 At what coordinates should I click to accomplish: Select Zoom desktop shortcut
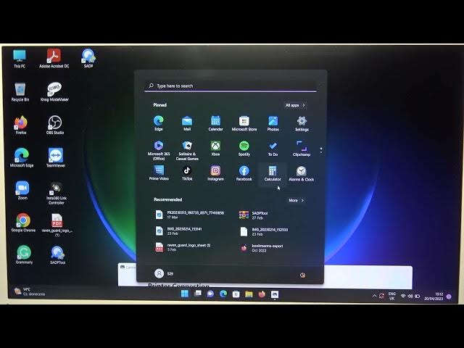click(22, 190)
